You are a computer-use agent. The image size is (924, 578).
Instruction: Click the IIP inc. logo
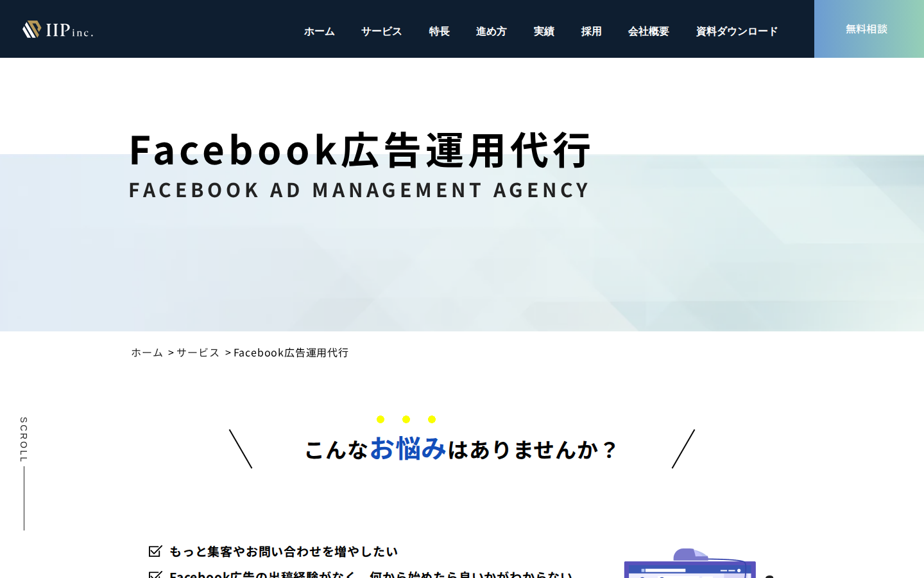click(58, 30)
